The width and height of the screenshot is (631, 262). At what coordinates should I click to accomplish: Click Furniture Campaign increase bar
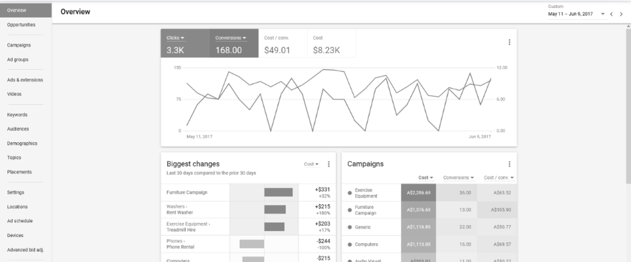[278, 192]
